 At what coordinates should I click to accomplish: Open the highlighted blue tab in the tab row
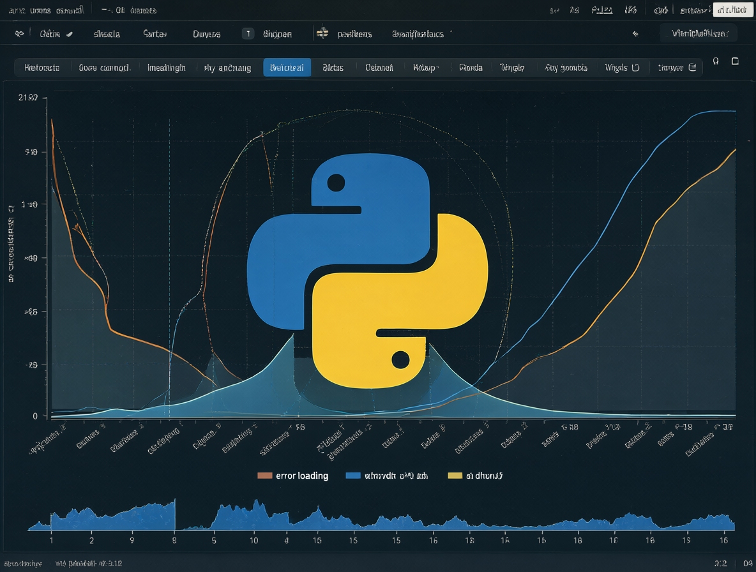point(287,68)
